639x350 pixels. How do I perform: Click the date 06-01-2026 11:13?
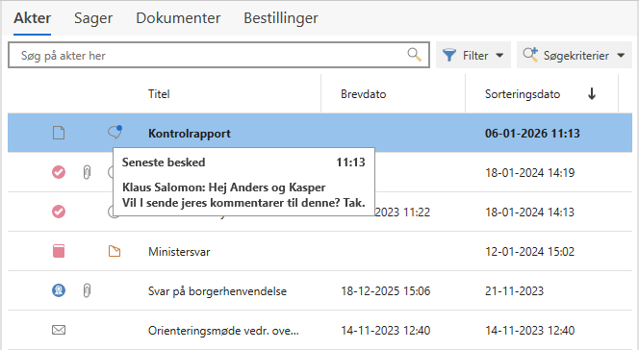point(532,134)
